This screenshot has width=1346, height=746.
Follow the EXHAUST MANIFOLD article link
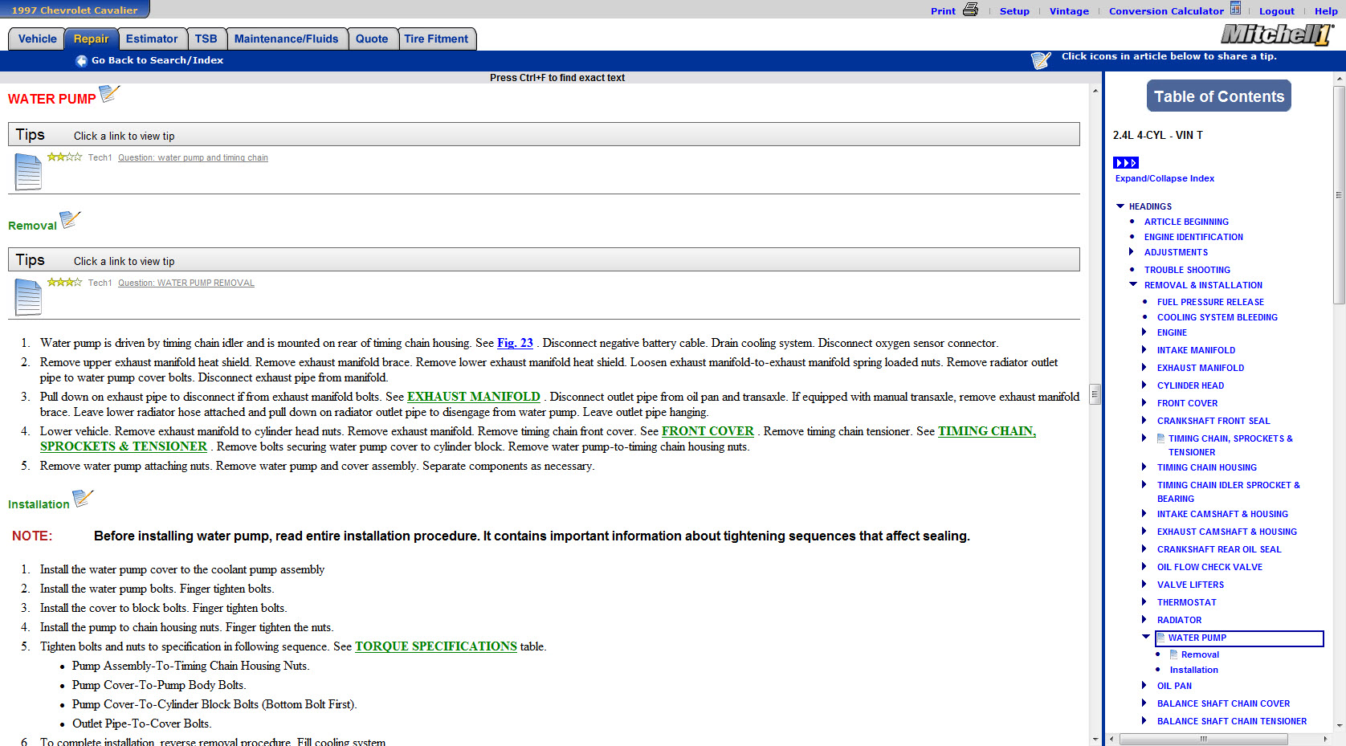pyautogui.click(x=474, y=397)
